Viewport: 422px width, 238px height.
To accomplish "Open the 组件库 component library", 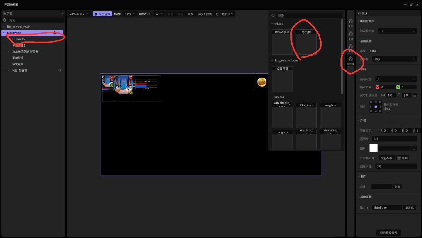I will (350, 61).
